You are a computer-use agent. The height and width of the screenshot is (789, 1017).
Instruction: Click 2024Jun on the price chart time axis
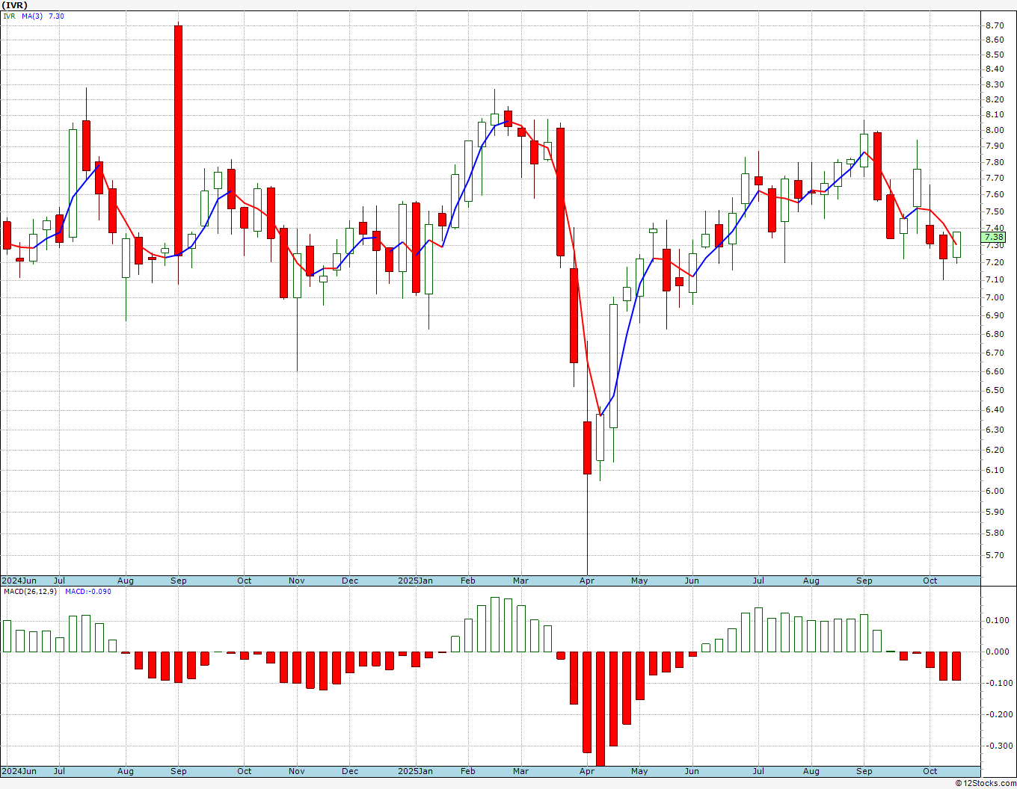click(x=19, y=581)
